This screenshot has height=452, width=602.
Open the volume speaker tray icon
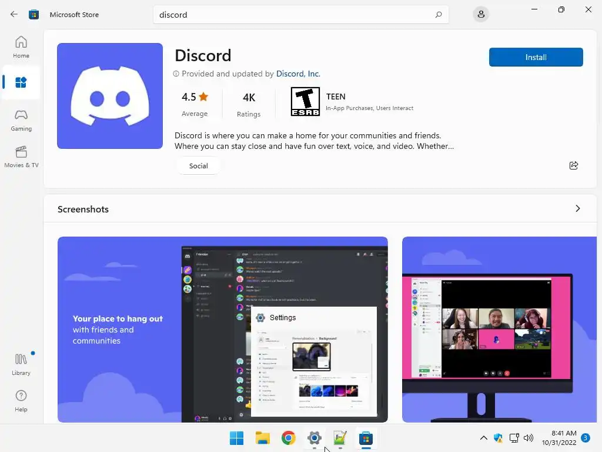coord(529,438)
